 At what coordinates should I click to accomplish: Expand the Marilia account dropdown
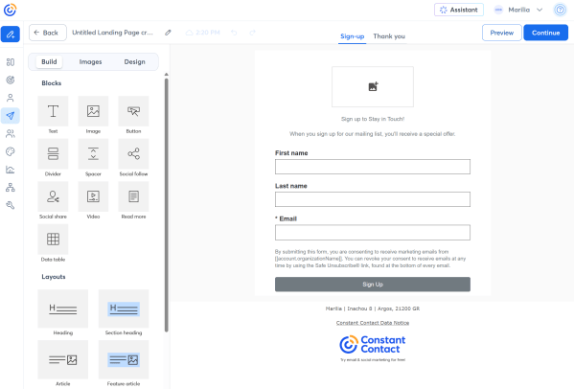coord(518,10)
